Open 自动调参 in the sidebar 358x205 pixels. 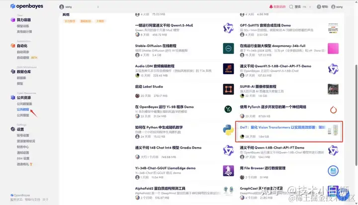click(23, 52)
